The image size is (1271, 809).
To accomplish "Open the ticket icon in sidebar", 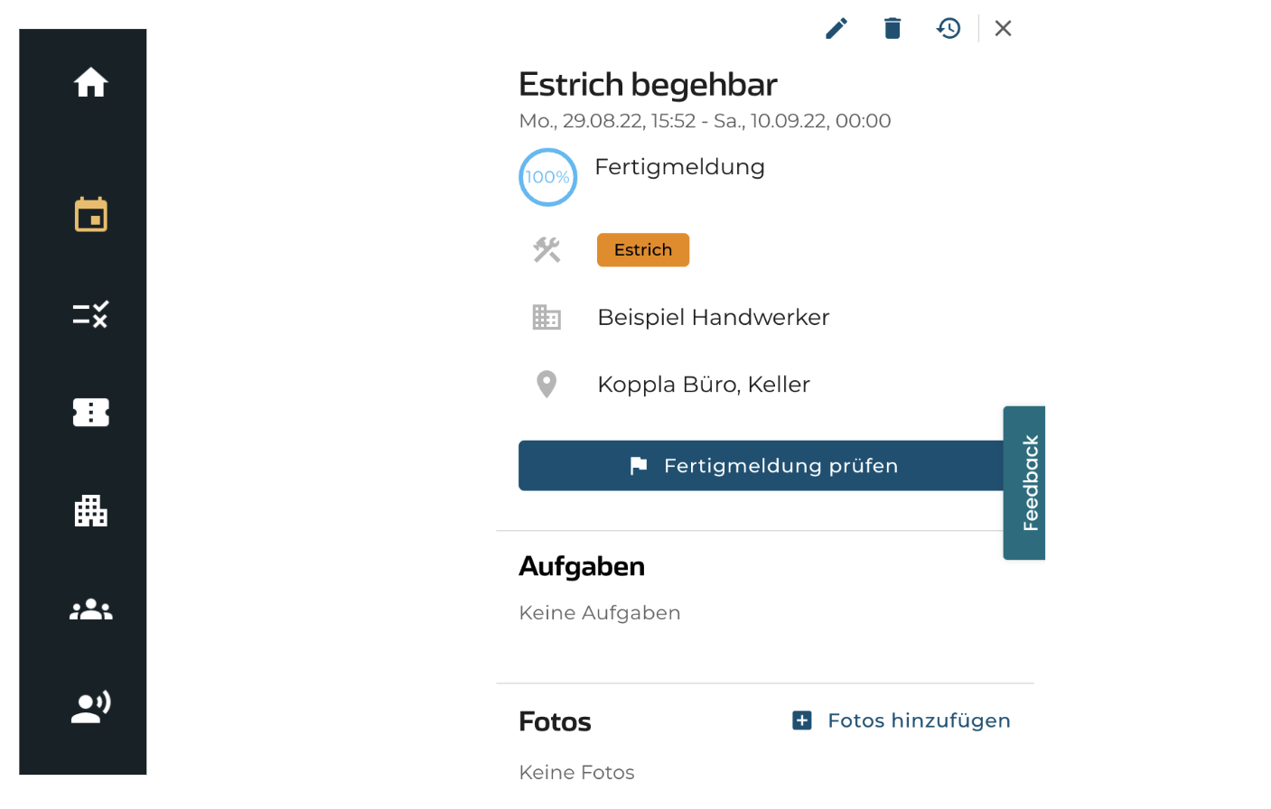I will pyautogui.click(x=91, y=413).
